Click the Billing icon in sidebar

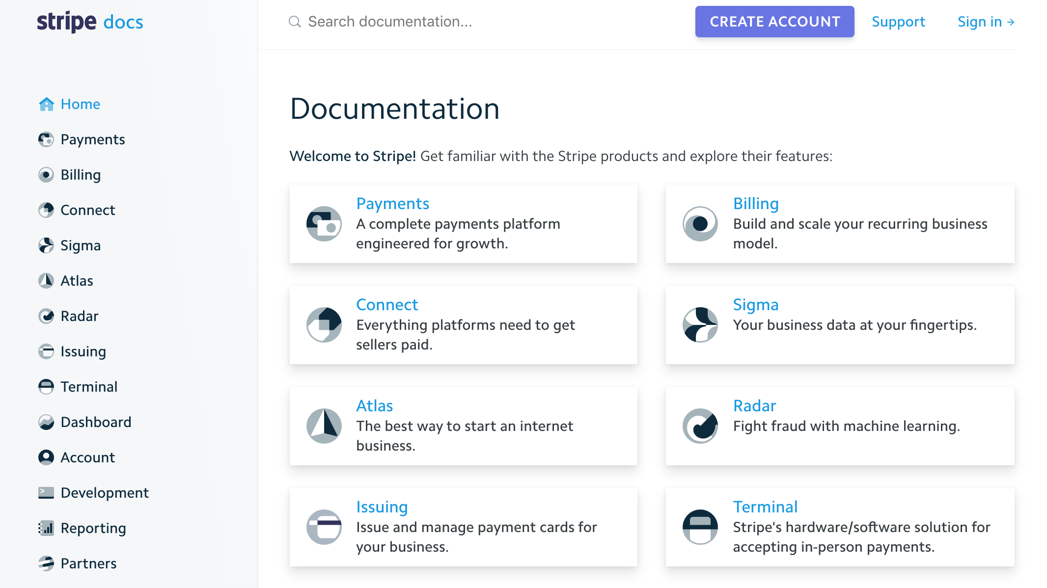click(46, 175)
